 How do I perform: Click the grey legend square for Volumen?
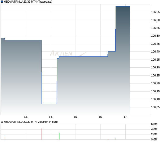click(2, 122)
